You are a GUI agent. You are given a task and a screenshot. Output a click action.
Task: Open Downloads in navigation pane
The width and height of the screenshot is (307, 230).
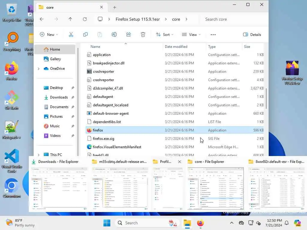[x=55, y=97]
